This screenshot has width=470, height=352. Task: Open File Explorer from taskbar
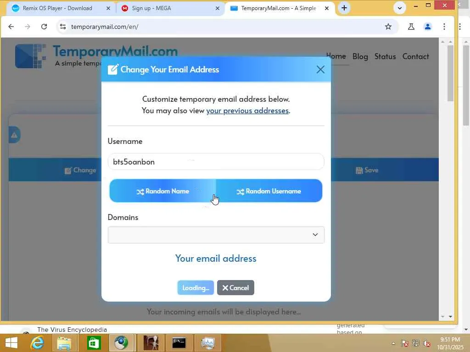64,343
